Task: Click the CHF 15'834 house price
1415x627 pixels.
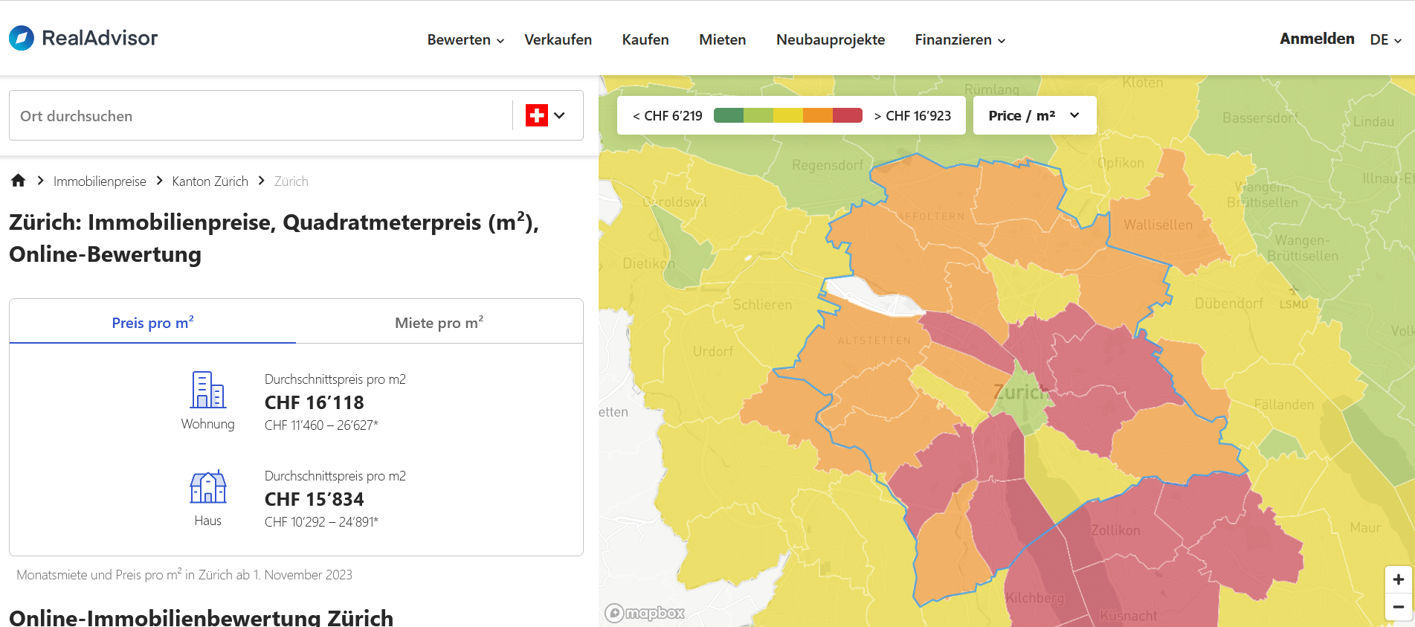Action: [315, 499]
